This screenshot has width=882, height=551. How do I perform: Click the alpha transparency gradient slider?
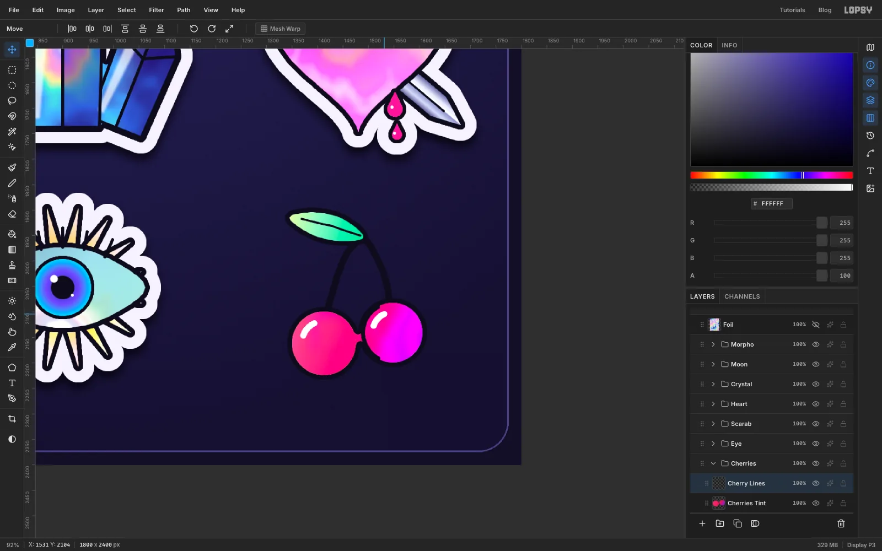(772, 187)
